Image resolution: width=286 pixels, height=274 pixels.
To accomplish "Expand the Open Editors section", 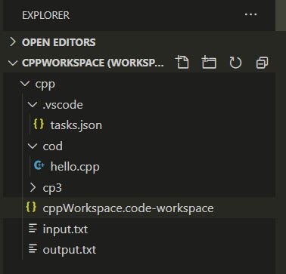I will (13, 42).
